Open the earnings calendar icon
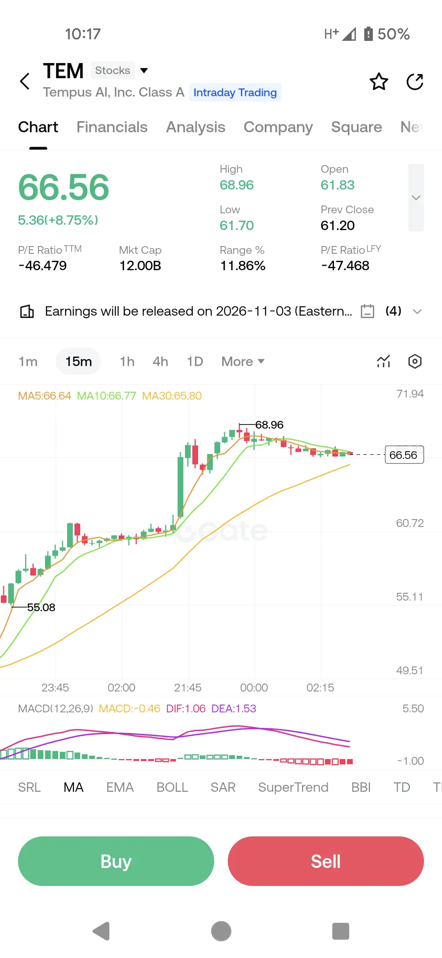Image resolution: width=442 pixels, height=958 pixels. (368, 311)
